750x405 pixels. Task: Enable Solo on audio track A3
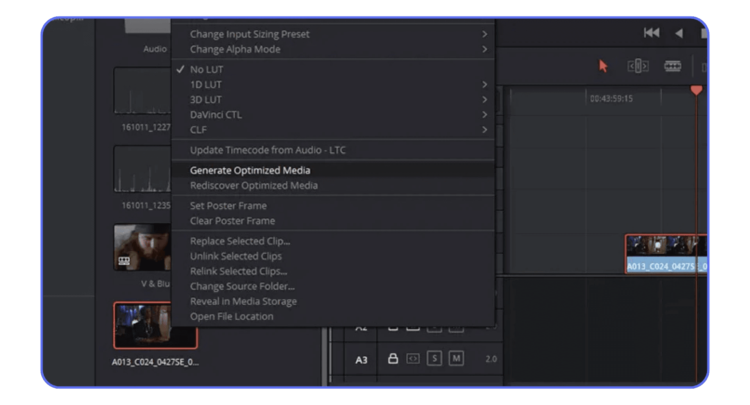pyautogui.click(x=434, y=358)
